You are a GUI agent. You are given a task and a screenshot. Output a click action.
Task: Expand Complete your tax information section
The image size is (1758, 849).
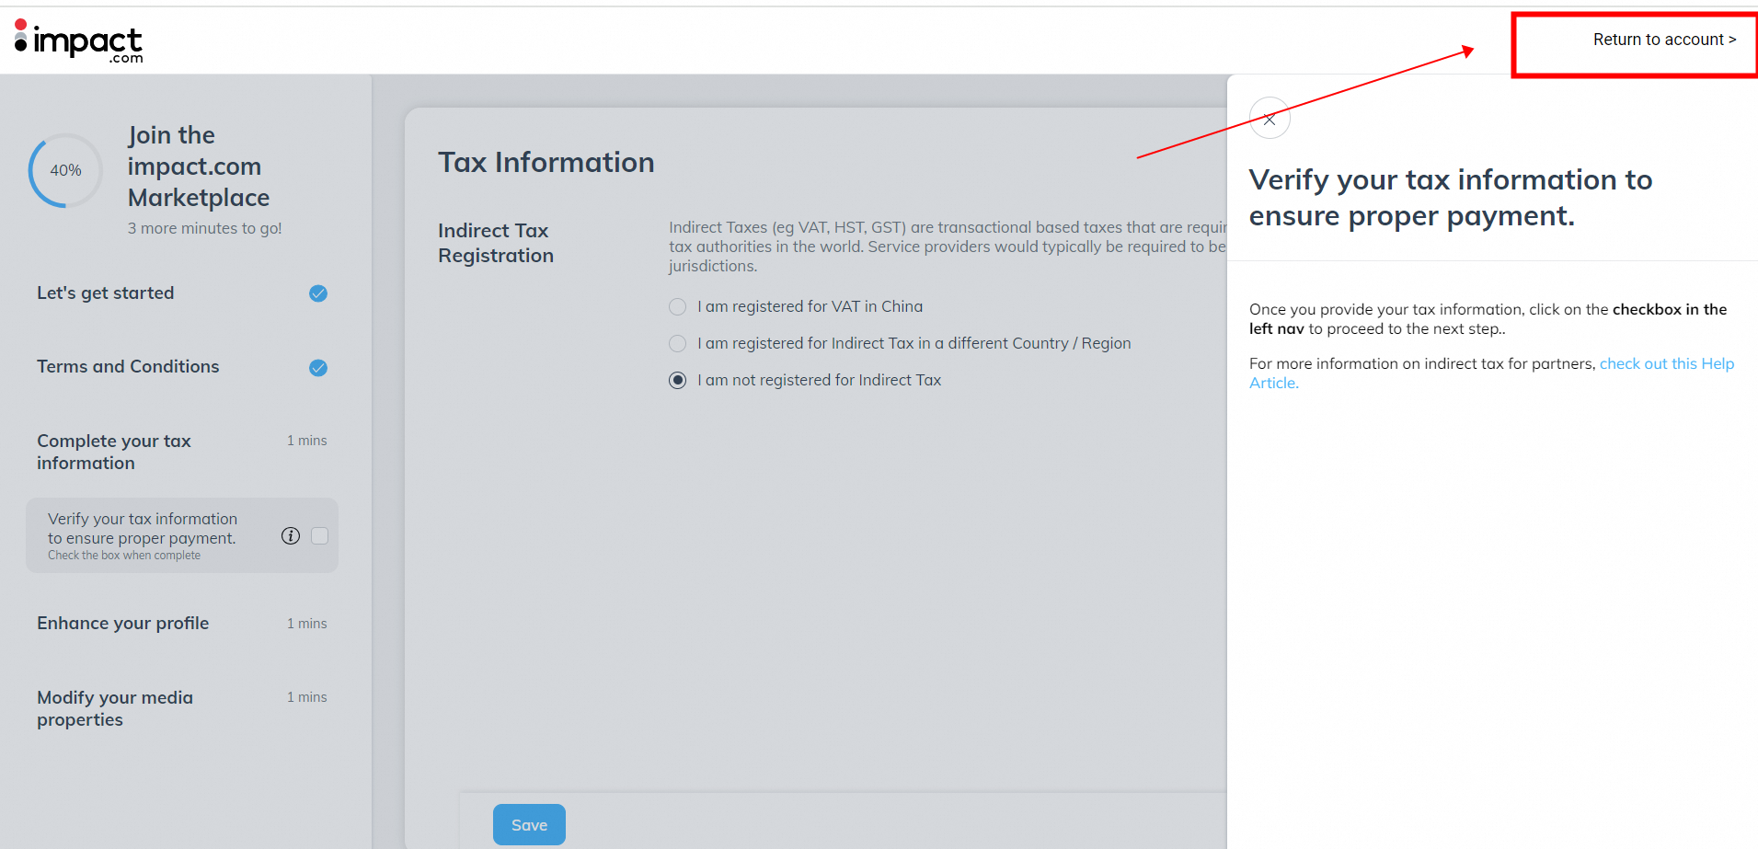(x=114, y=452)
